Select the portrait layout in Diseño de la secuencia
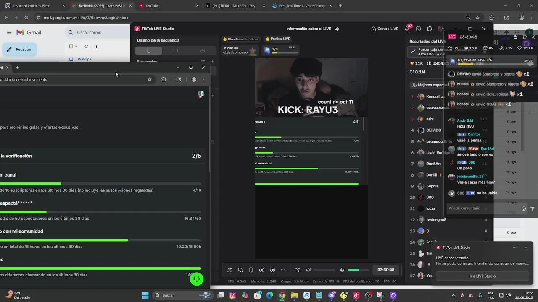538x302 pixels. (148, 50)
